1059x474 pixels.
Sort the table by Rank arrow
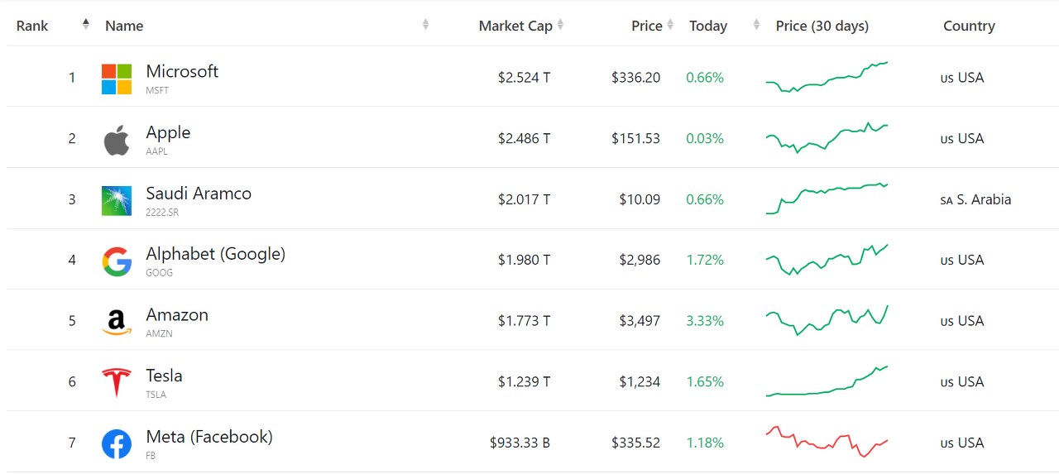[x=86, y=25]
